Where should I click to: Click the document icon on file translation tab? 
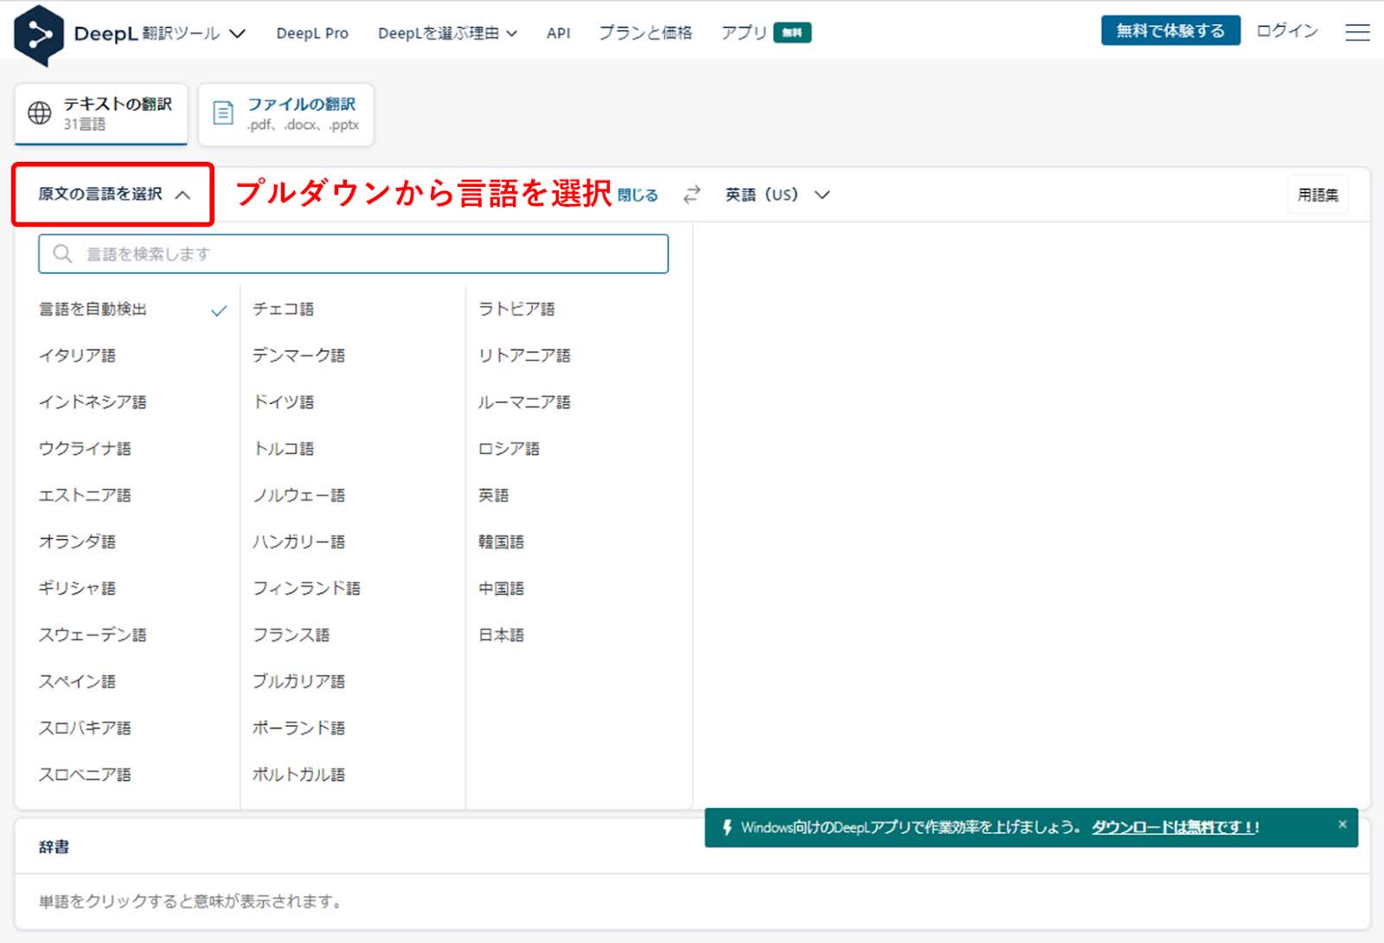(x=223, y=113)
